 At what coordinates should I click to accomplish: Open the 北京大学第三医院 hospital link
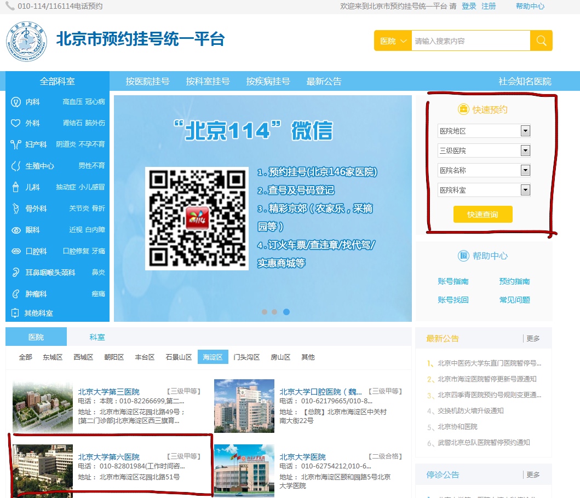[x=109, y=391]
